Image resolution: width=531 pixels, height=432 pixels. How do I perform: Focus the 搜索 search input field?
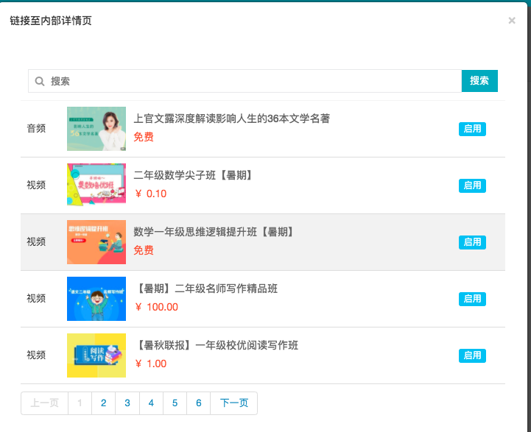245,81
